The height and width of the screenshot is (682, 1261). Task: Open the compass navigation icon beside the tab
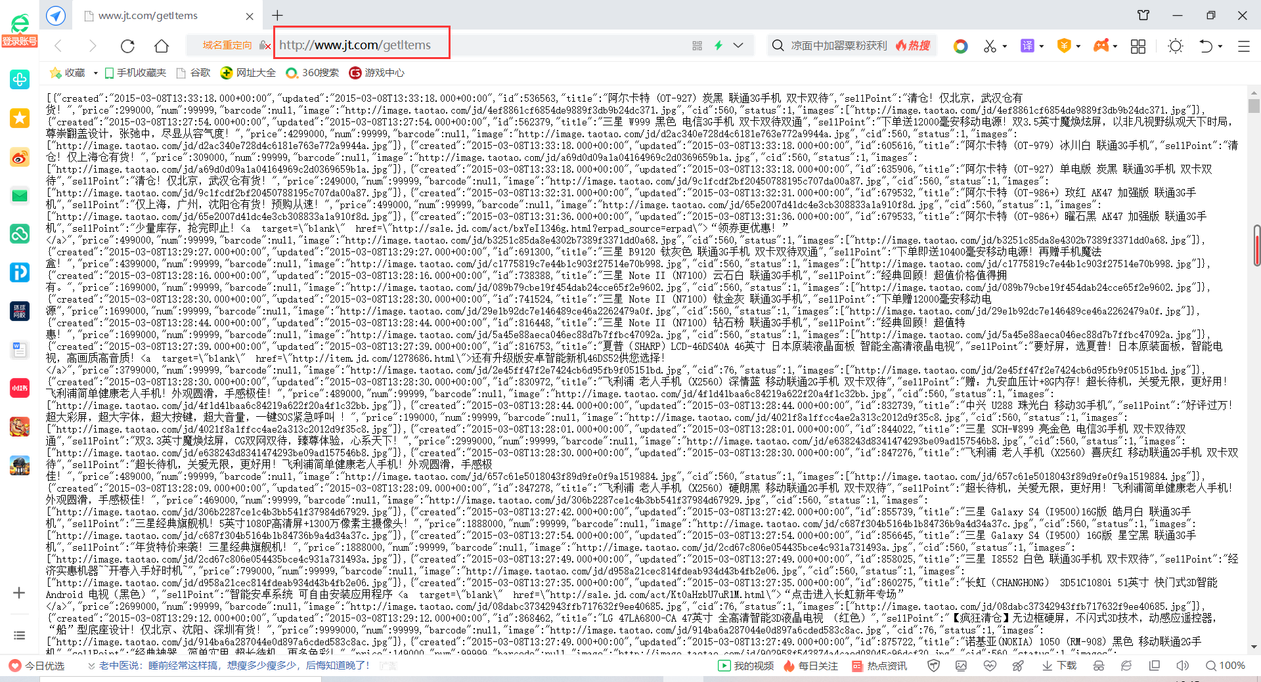point(56,16)
